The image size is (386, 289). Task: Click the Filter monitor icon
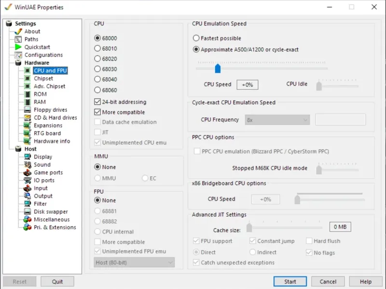[28, 204]
